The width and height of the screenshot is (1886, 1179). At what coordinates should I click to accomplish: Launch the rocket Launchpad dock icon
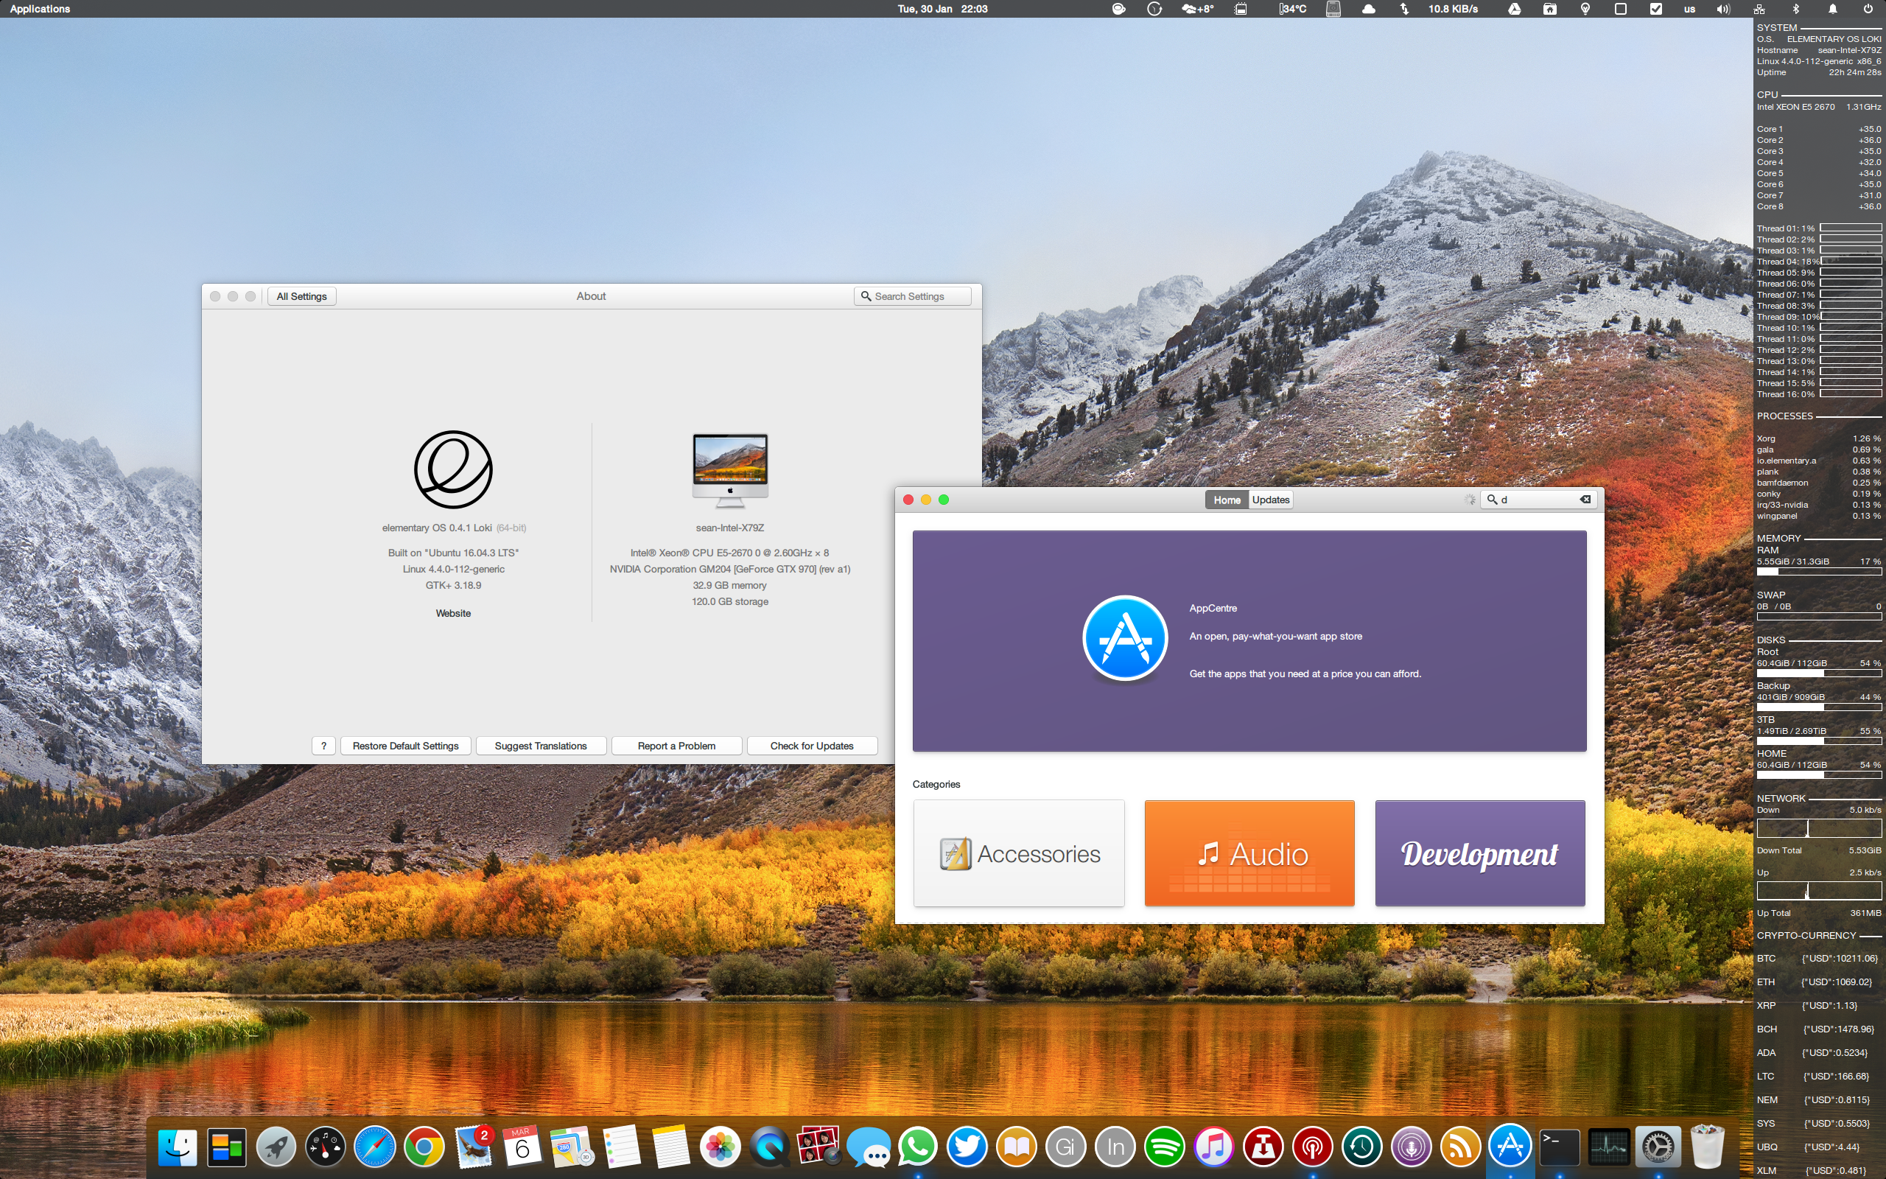coord(276,1147)
